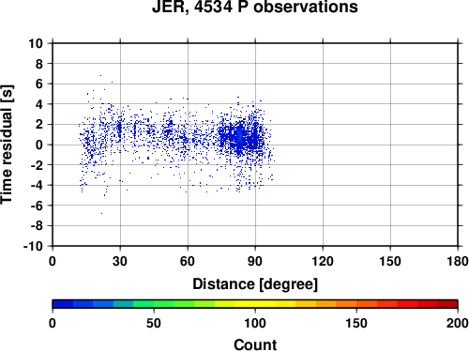Click the x-axis tick label '120'
The image size is (469, 351).
(323, 261)
